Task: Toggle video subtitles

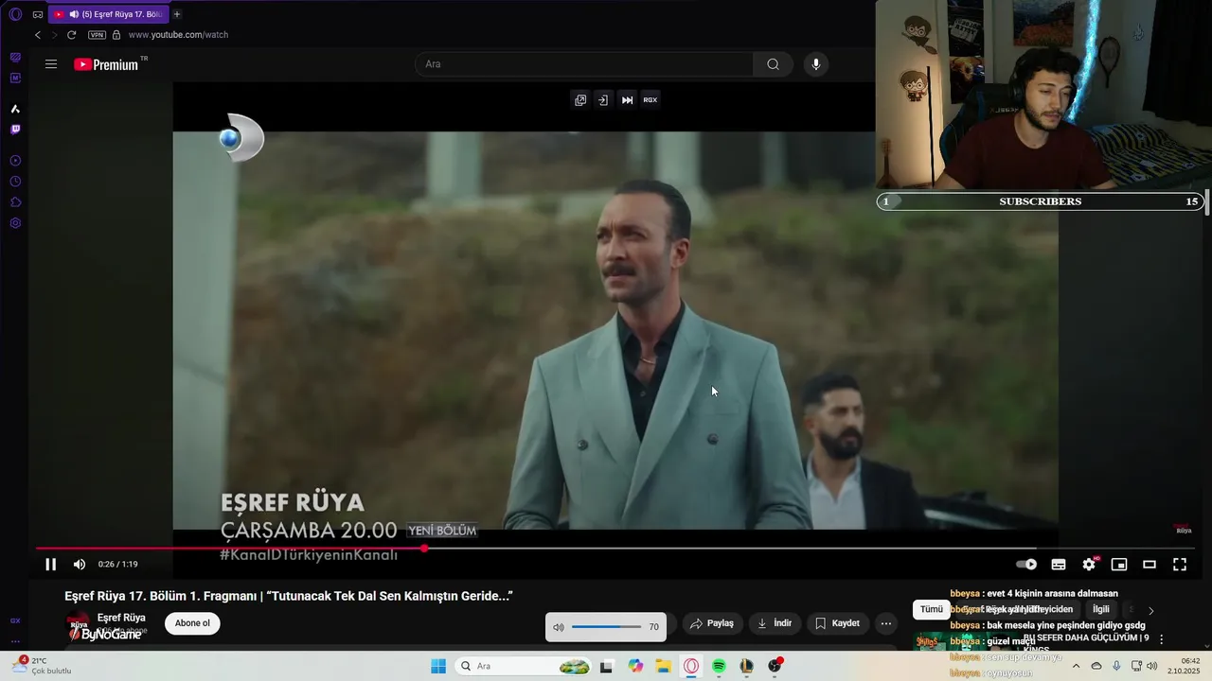Action: pos(1059,565)
